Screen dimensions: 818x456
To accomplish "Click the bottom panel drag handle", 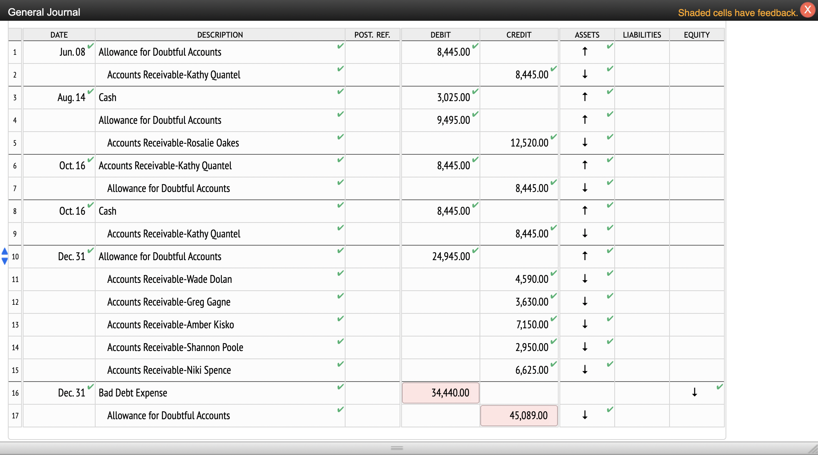I will pyautogui.click(x=396, y=448).
